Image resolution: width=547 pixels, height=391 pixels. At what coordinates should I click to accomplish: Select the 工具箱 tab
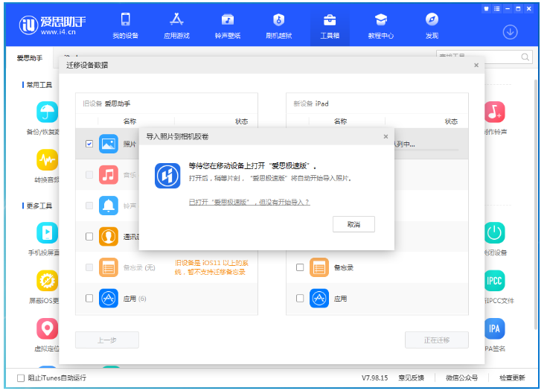coord(330,26)
